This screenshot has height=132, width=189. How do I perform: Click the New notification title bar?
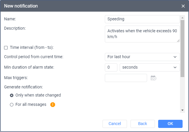pos(87,6)
